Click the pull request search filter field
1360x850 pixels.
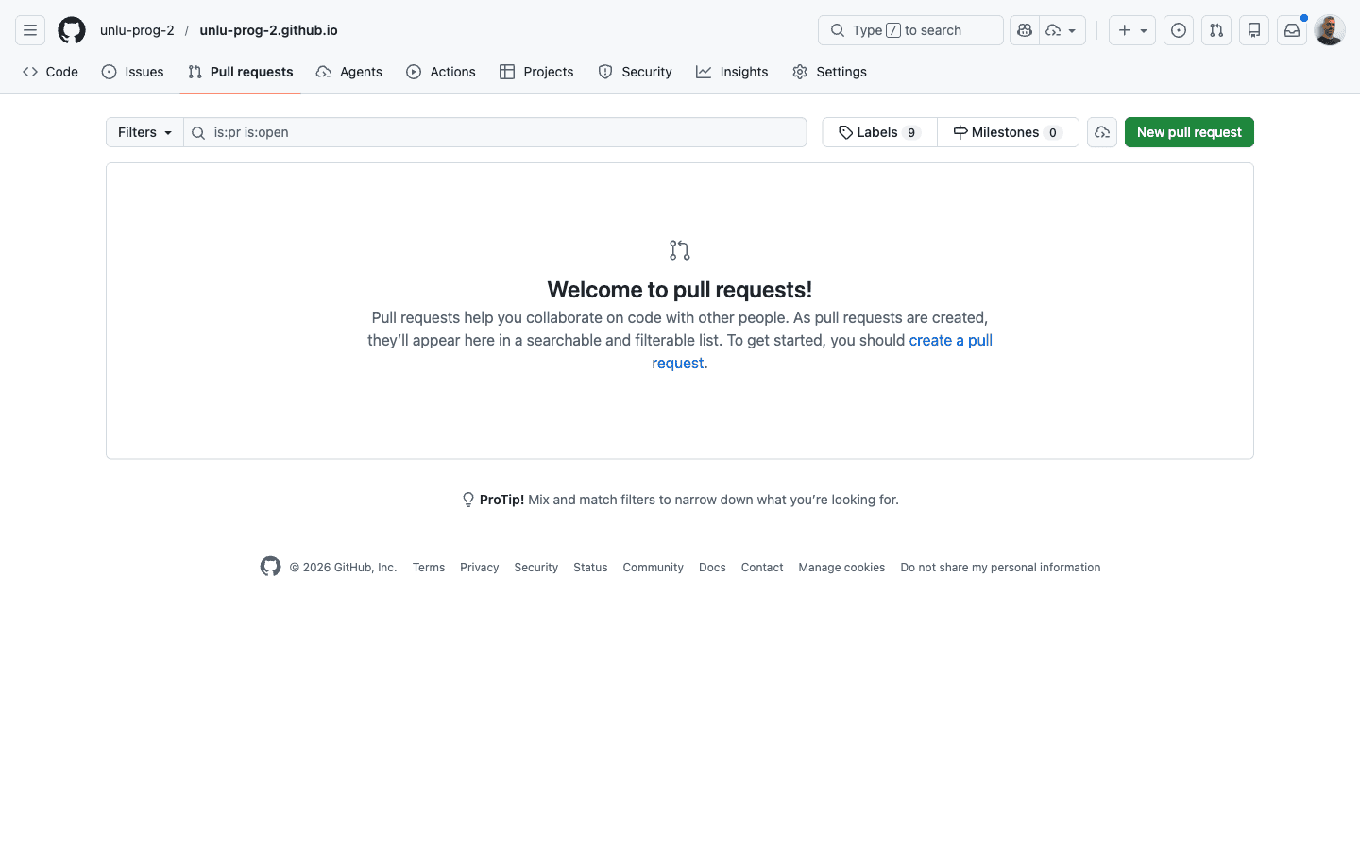point(496,132)
